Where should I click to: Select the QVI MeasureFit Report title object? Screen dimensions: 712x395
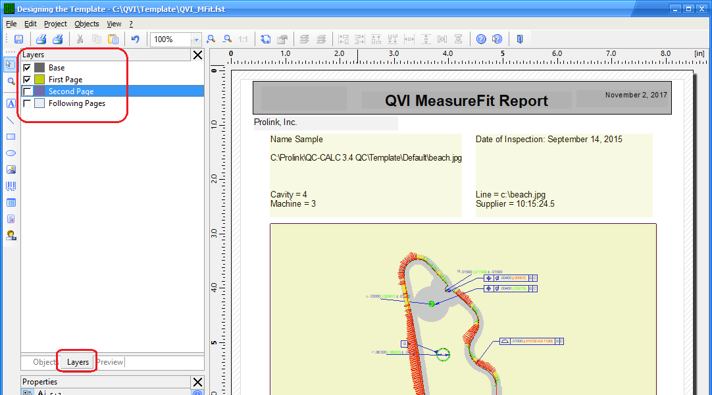pyautogui.click(x=467, y=100)
